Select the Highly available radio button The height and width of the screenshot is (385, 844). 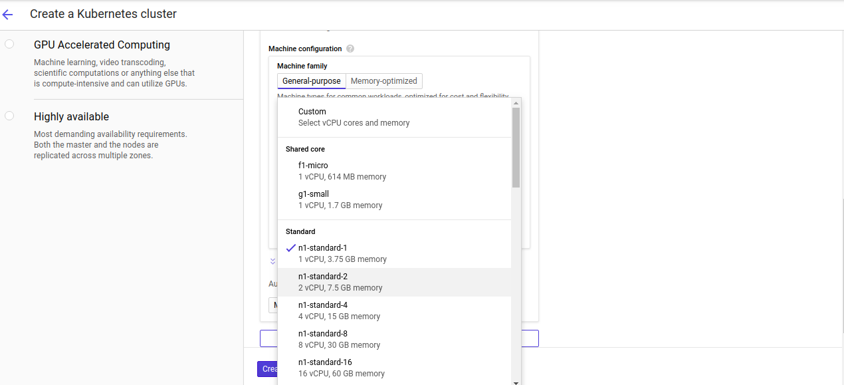point(9,115)
